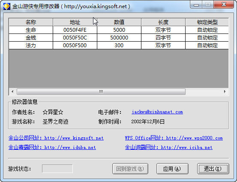Select the 生命 name cell
Viewport: 237px width, 182px height.
coord(31,30)
